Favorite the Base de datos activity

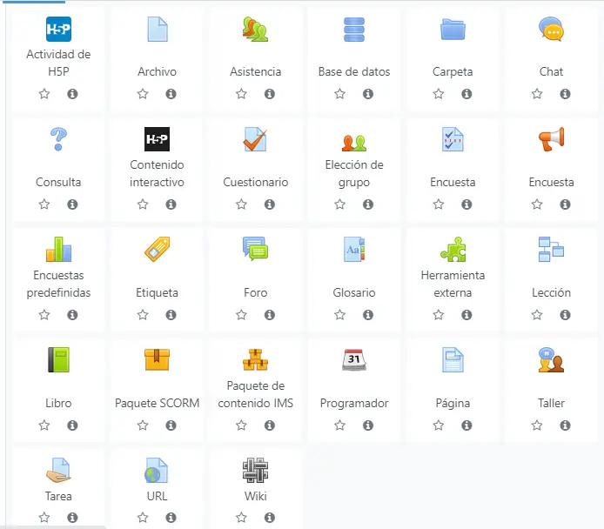pos(339,94)
